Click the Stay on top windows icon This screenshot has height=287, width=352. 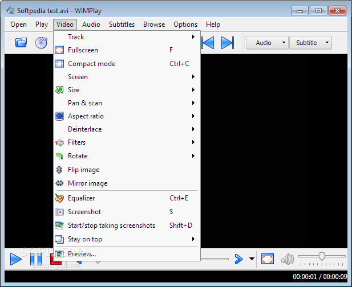[59, 239]
